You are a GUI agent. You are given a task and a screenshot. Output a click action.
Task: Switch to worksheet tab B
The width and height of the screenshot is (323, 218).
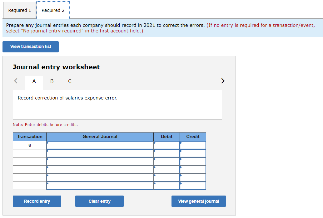[52, 81]
